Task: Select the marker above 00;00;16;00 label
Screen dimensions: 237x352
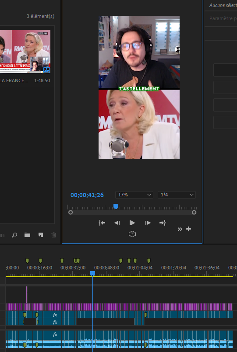Action: (40, 261)
